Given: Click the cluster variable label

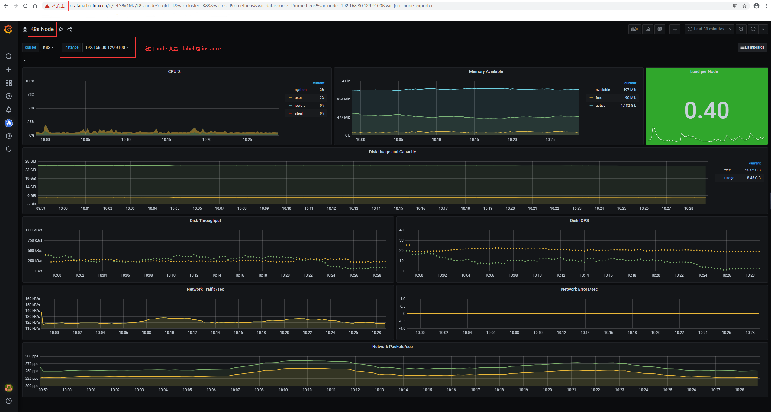Looking at the screenshot, I should click(31, 47).
